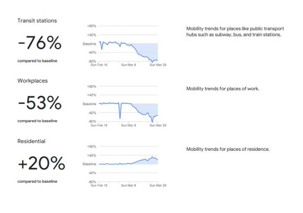This screenshot has width=303, height=213.
Task: Select the -53% workplaces value
Action: pyautogui.click(x=39, y=104)
